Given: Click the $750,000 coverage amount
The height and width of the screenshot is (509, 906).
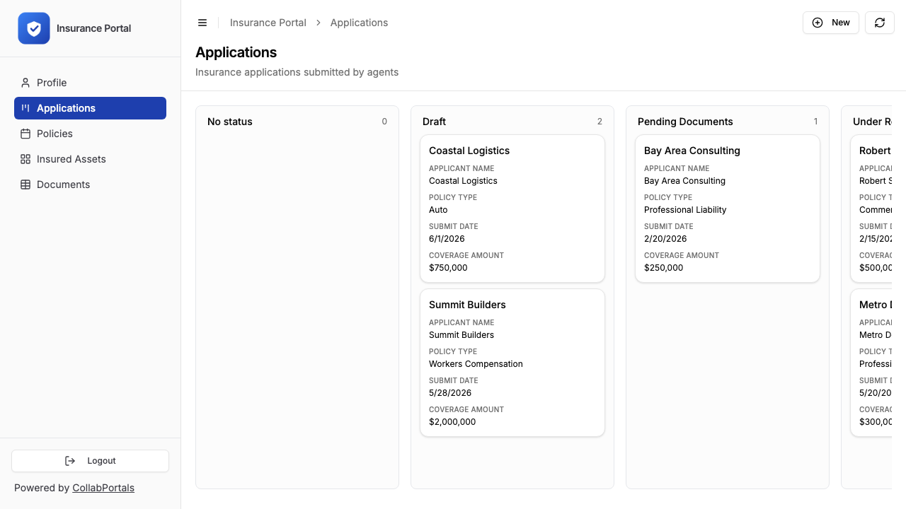Looking at the screenshot, I should coord(448,268).
